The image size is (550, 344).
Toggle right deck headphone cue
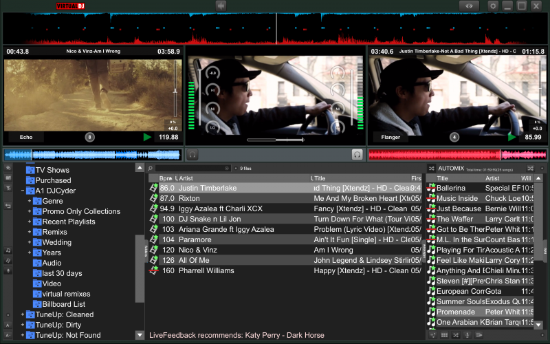pyautogui.click(x=357, y=154)
